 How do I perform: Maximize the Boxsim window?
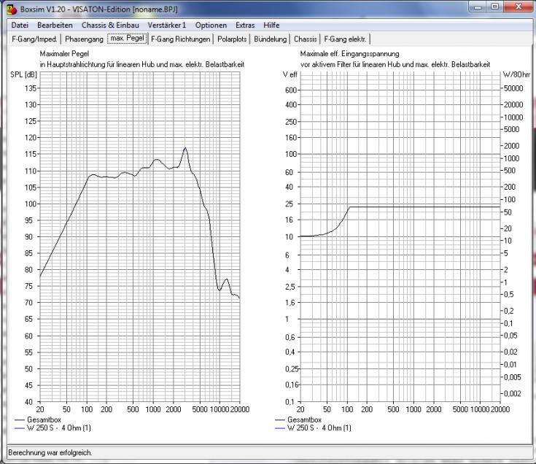click(495, 7)
